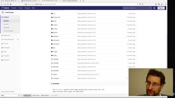
Task: Open Snippets in the top navigation
Action: (27, 8)
